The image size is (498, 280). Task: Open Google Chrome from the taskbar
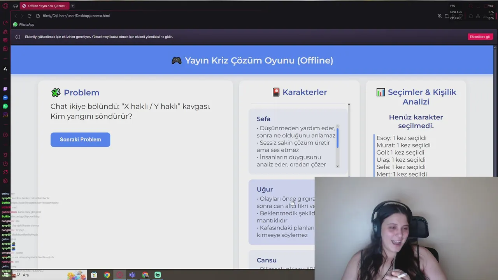point(107,275)
